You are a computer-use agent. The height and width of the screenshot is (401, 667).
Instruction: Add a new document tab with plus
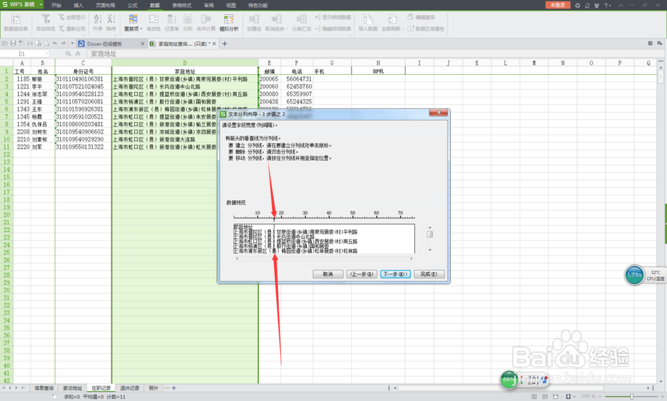225,43
